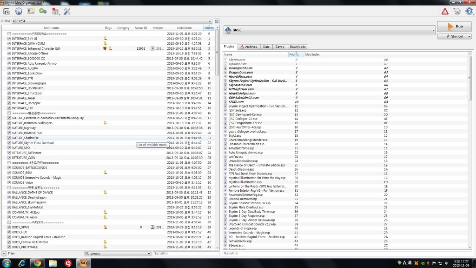Click the Update icon beside the warning triangle
Image resolution: width=476 pixels, height=268 pixels.
(x=457, y=12)
